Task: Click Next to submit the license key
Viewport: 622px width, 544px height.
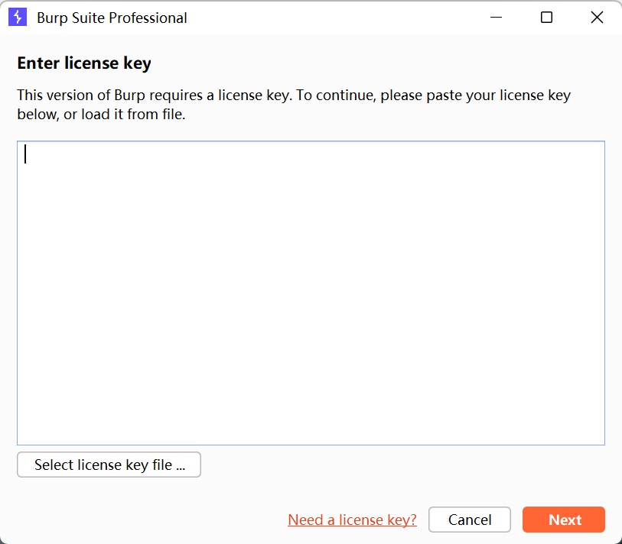Action: (564, 520)
